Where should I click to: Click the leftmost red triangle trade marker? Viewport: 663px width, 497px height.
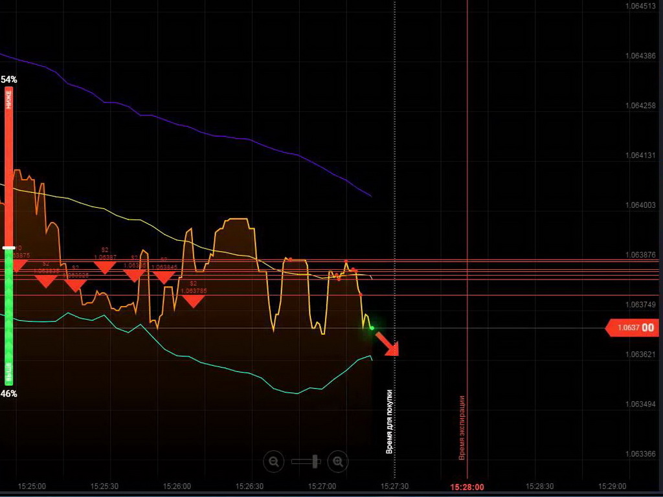(x=17, y=264)
